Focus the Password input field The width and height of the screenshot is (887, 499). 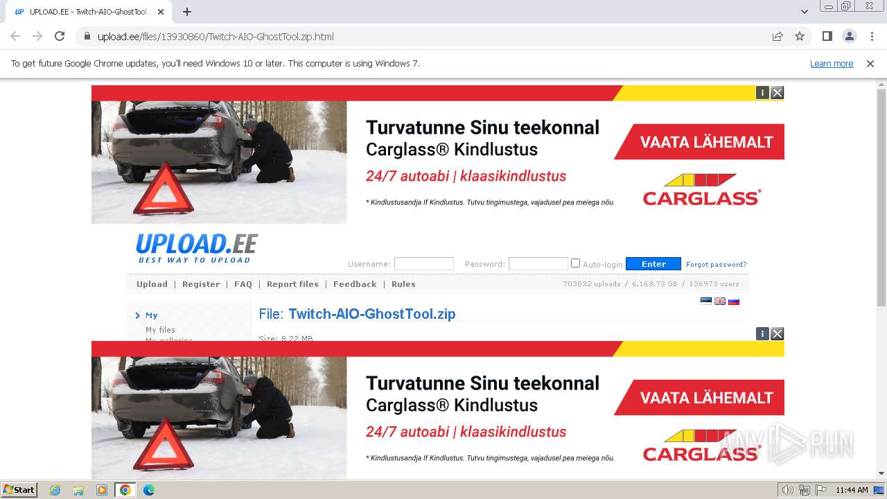[x=538, y=263]
